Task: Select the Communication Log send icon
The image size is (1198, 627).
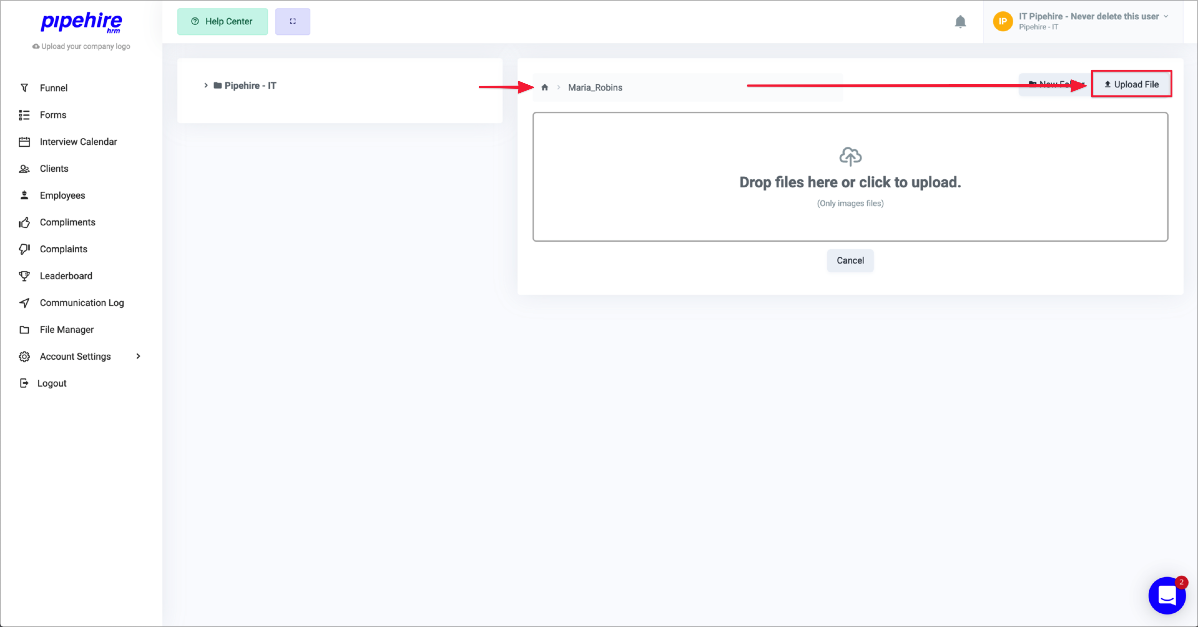Action: tap(25, 302)
